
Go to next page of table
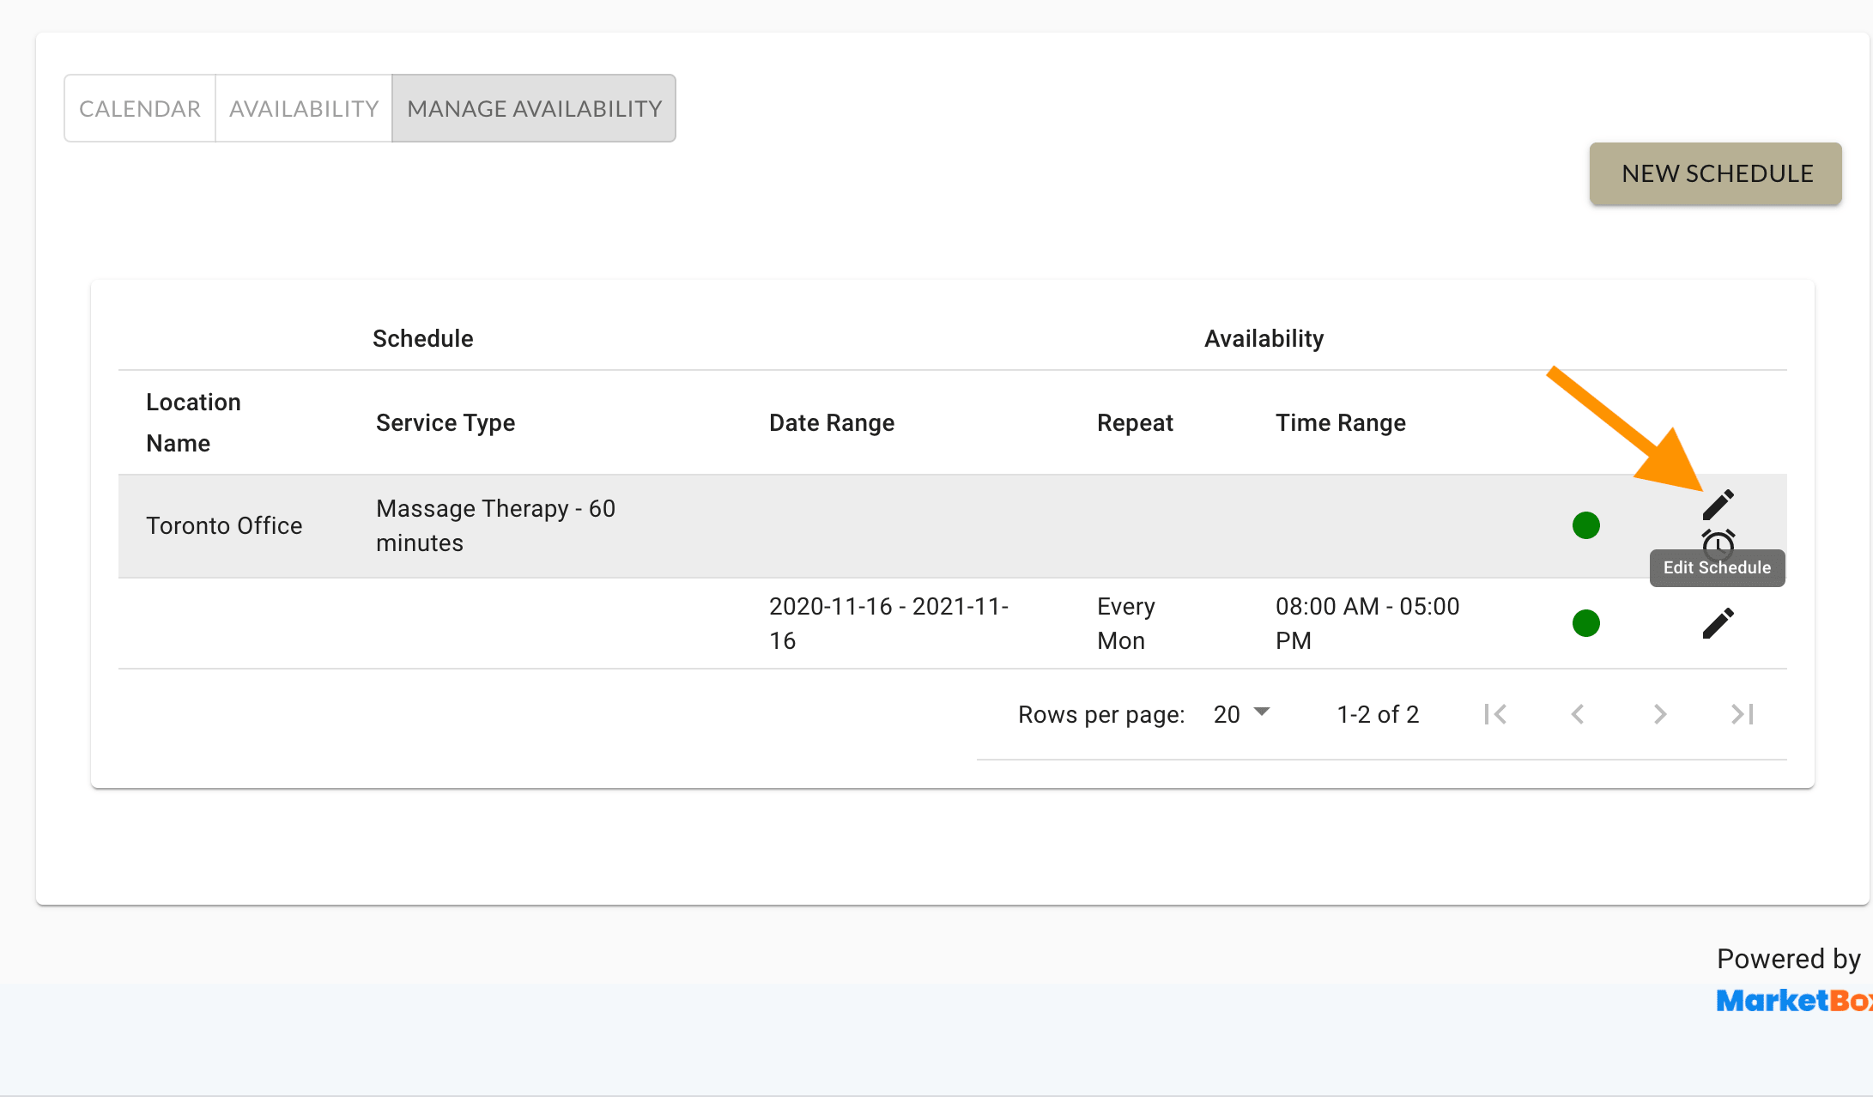coord(1660,714)
